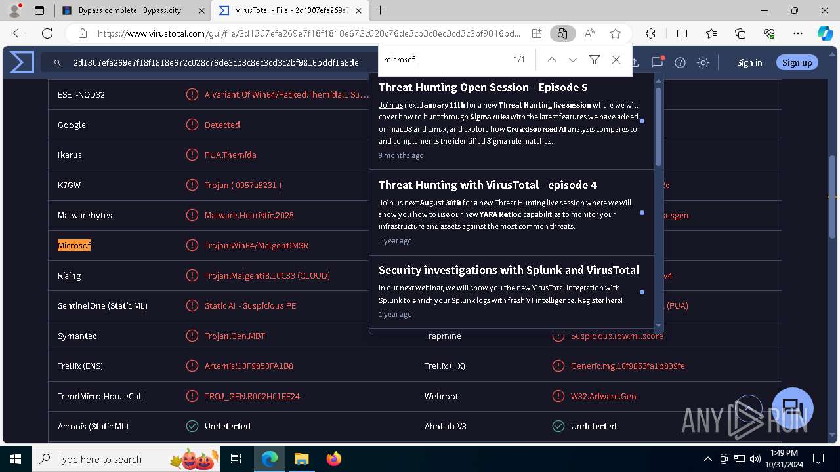The height and width of the screenshot is (472, 840).
Task: Open the VirusTotal notifications icon
Action: [657, 62]
